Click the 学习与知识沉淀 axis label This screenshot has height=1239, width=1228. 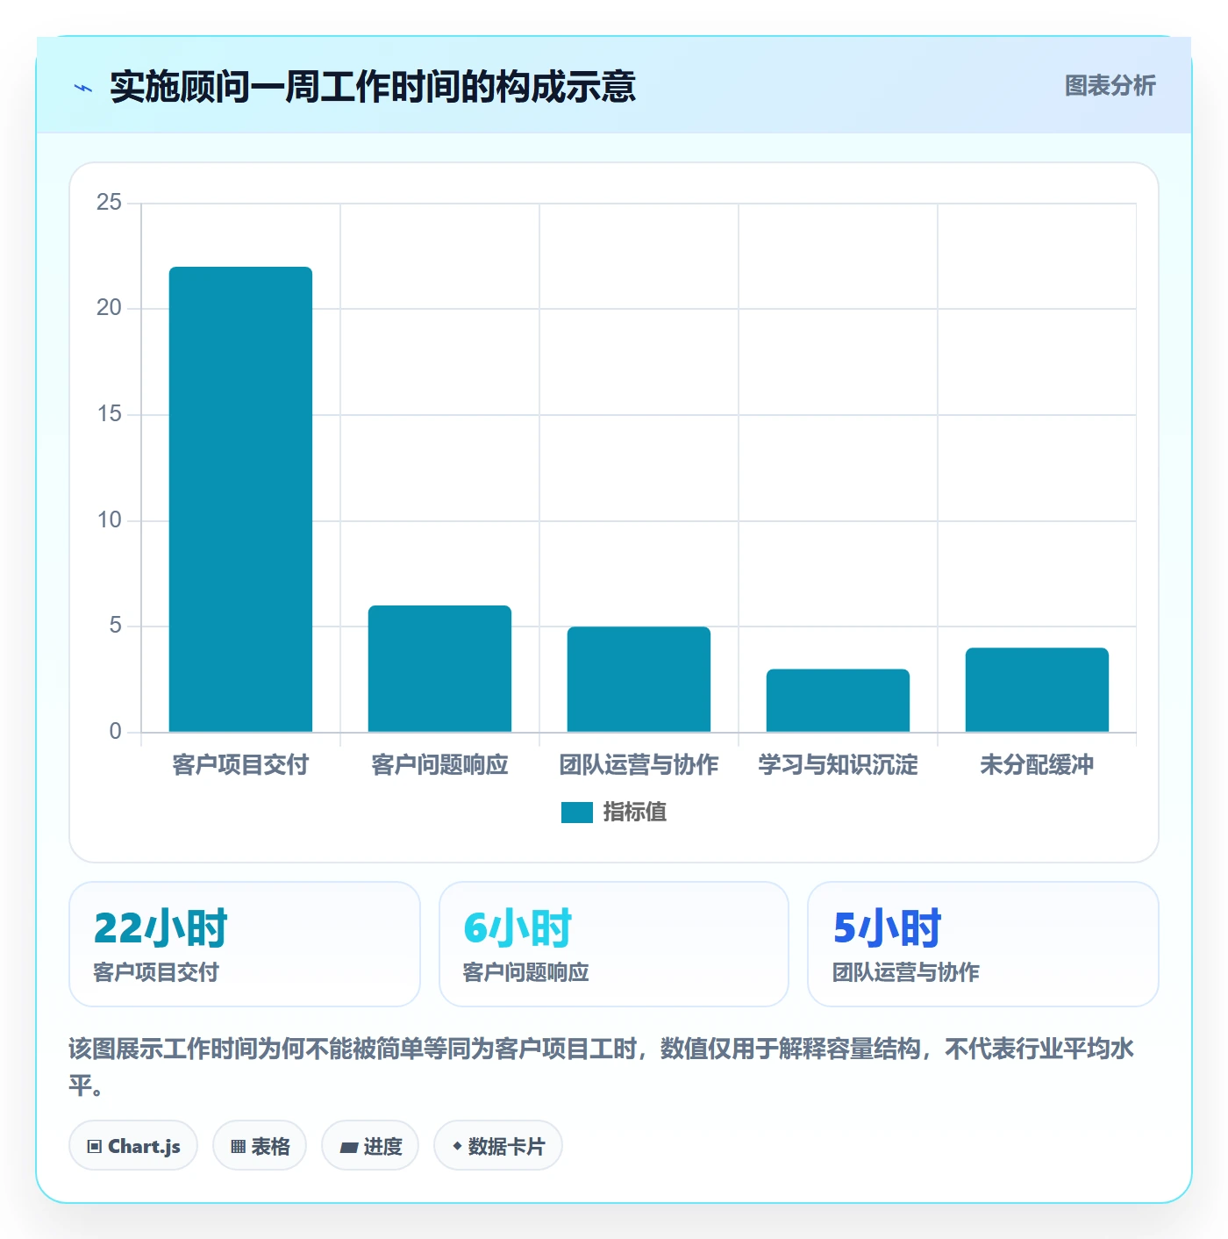pos(838,765)
